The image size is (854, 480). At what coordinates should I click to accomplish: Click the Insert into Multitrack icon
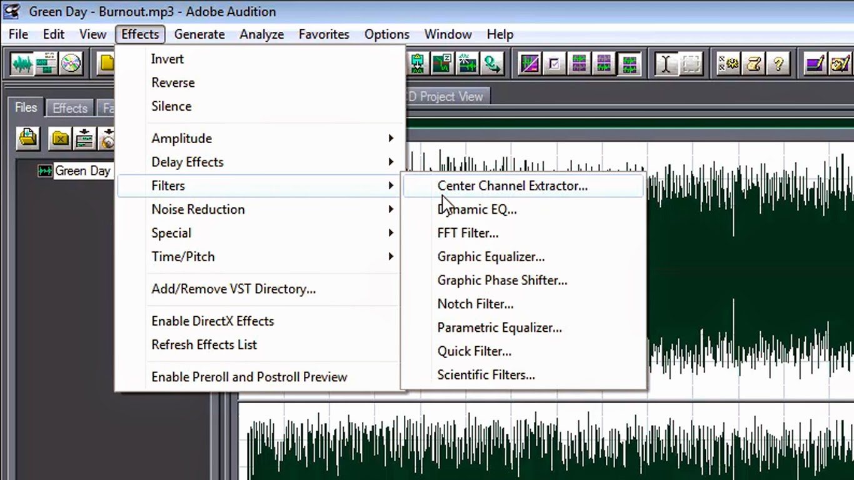point(84,138)
